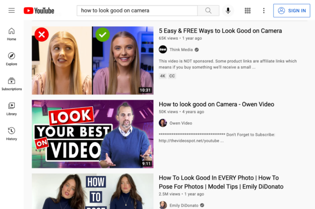Click the 4K quality badge
Screen dimensions: 315x209
162,76
